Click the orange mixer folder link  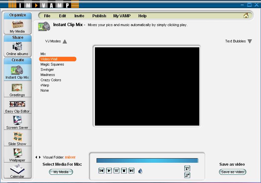pos(70,157)
